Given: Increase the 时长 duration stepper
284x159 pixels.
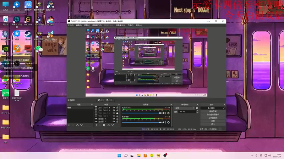Looking at the screenshot, I should [x=197, y=111].
